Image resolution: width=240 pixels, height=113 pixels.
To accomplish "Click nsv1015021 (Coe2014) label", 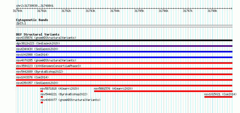I will 220,94.
